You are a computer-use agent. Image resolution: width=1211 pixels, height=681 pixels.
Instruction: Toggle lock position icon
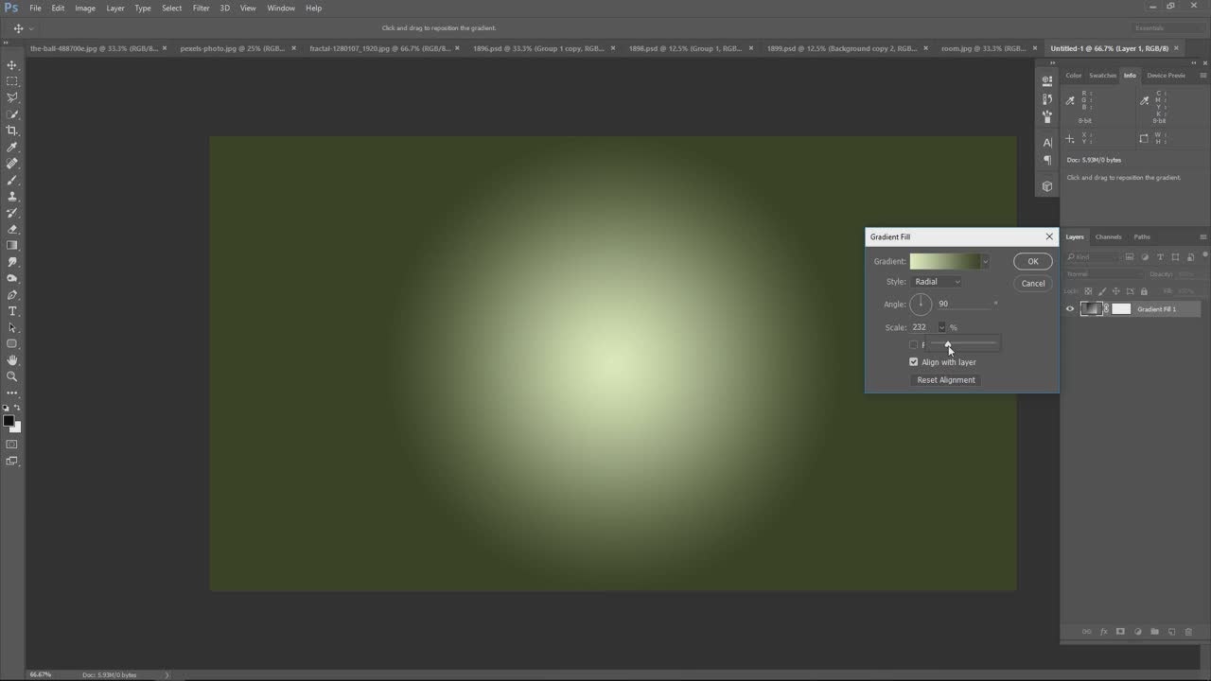1116,291
